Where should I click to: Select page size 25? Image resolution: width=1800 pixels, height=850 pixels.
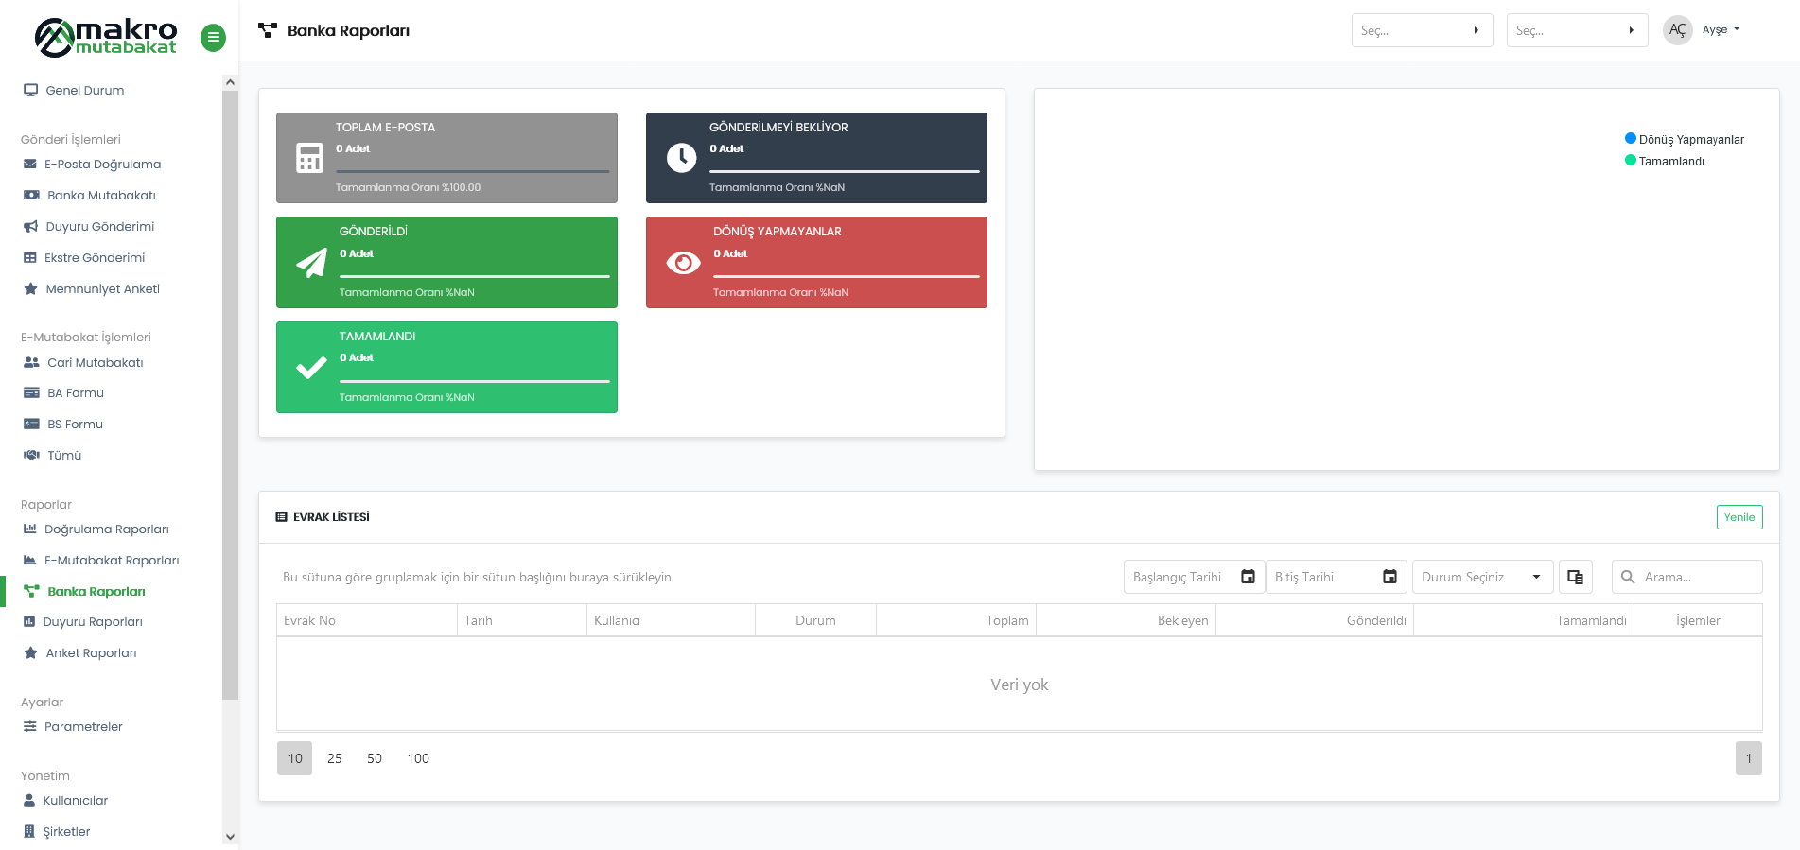pyautogui.click(x=335, y=758)
